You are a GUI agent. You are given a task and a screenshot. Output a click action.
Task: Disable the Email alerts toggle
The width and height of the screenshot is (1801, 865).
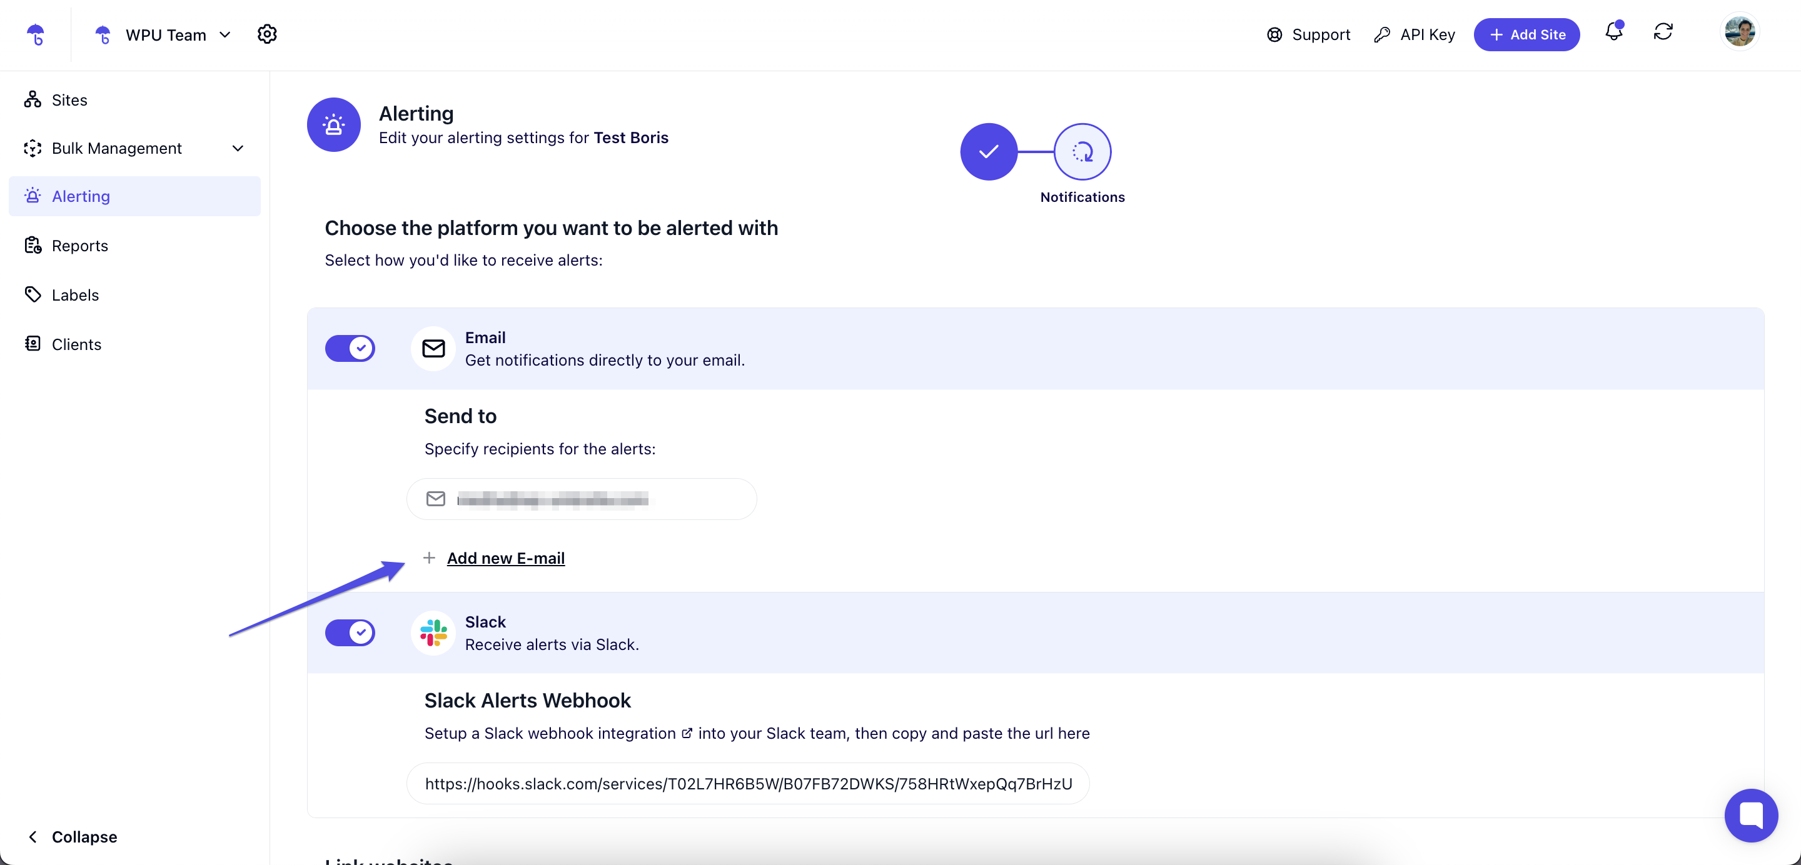(x=350, y=348)
